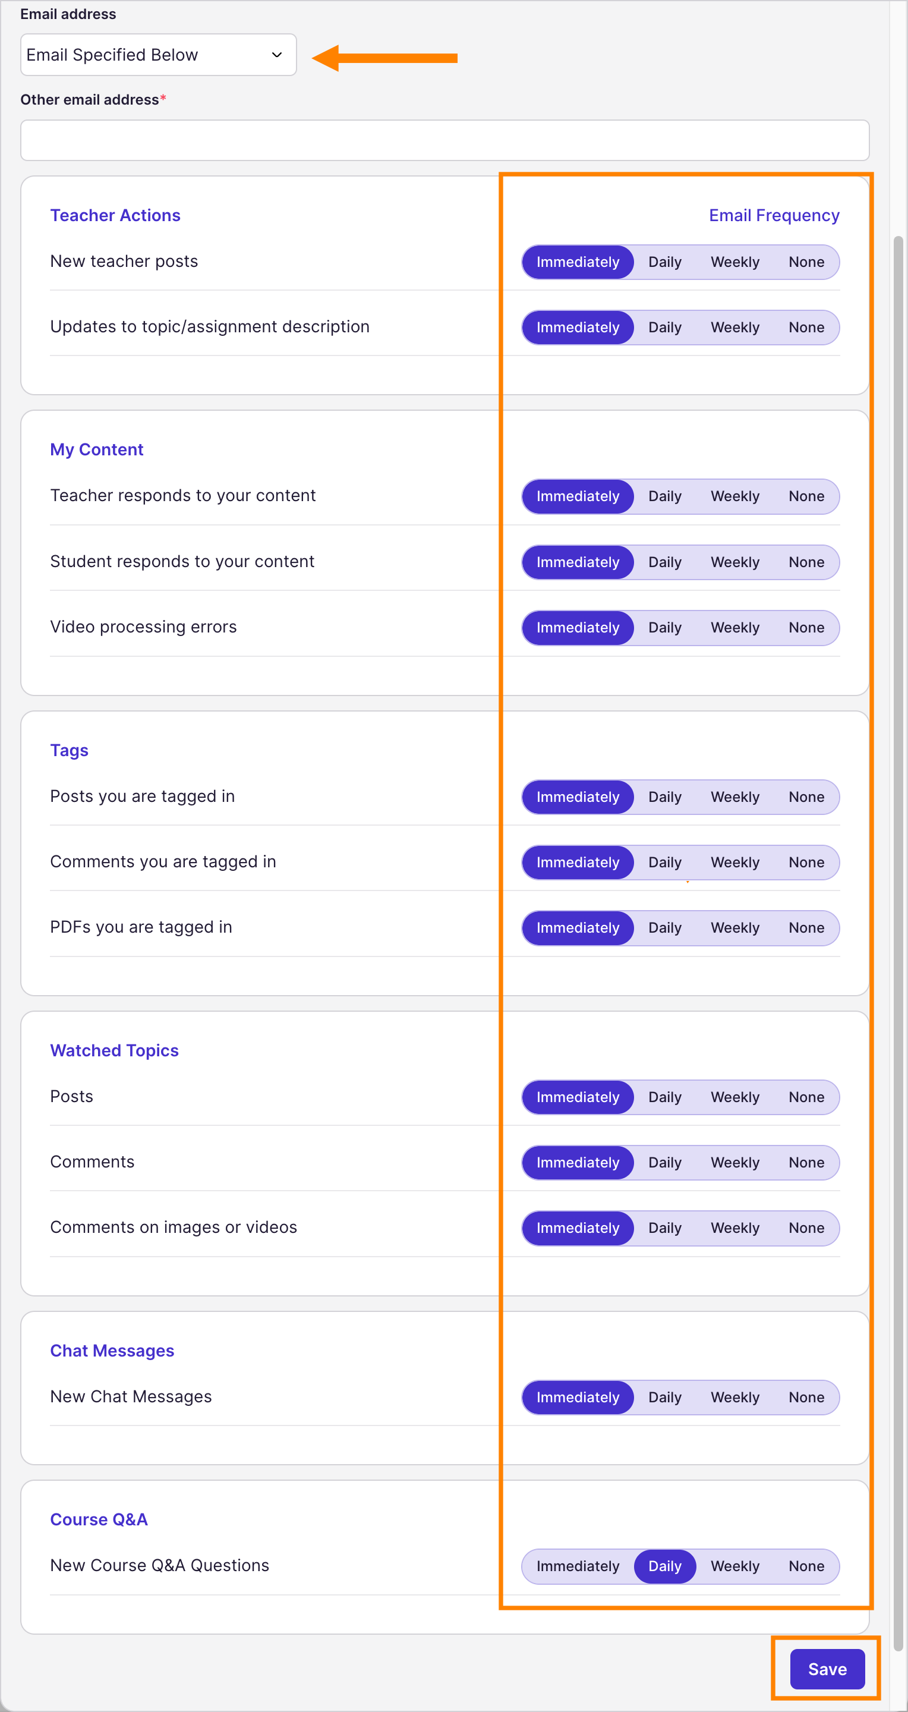Disable emails for Comments on images or videos
The height and width of the screenshot is (1712, 908).
point(806,1228)
